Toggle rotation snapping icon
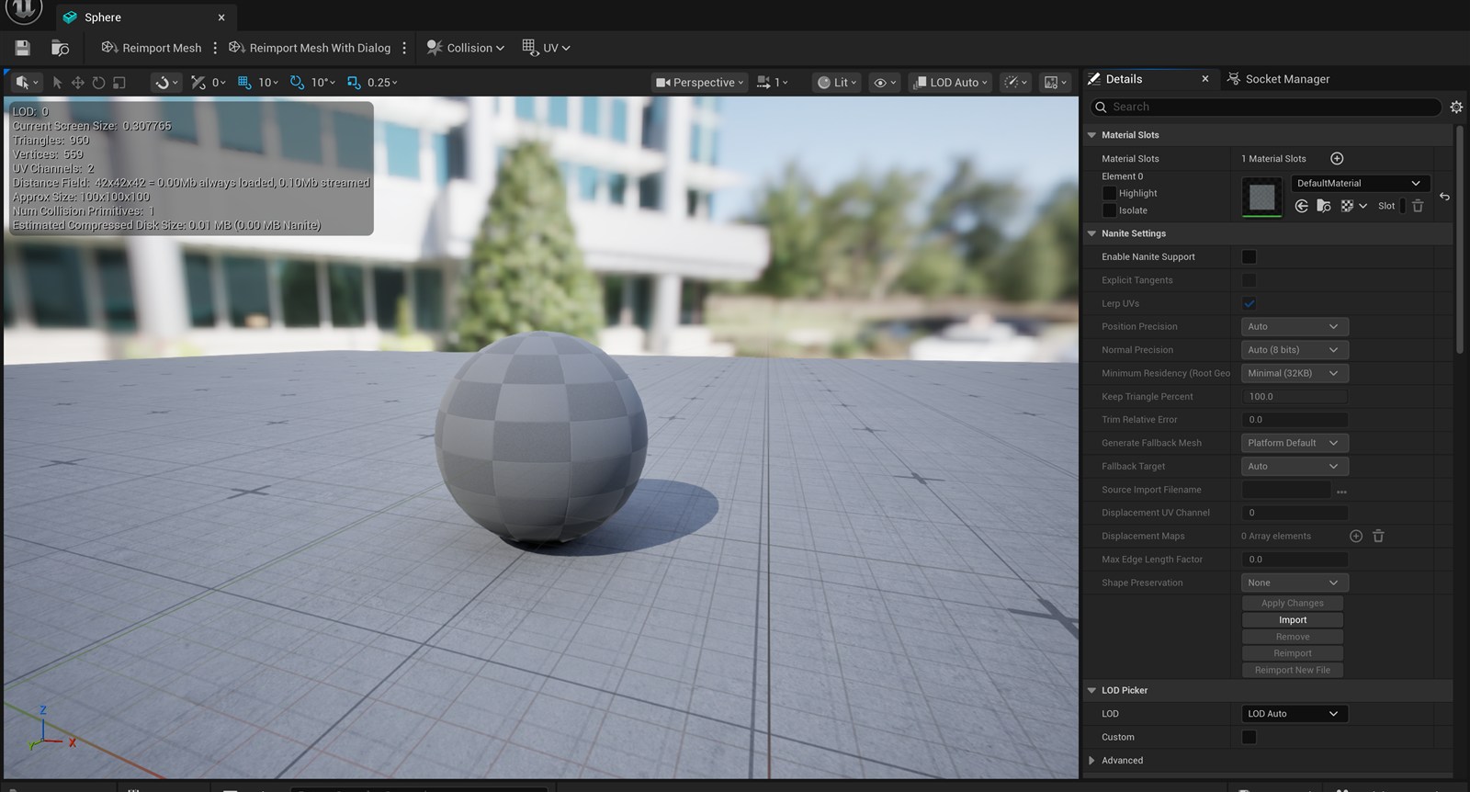 pyautogui.click(x=297, y=83)
